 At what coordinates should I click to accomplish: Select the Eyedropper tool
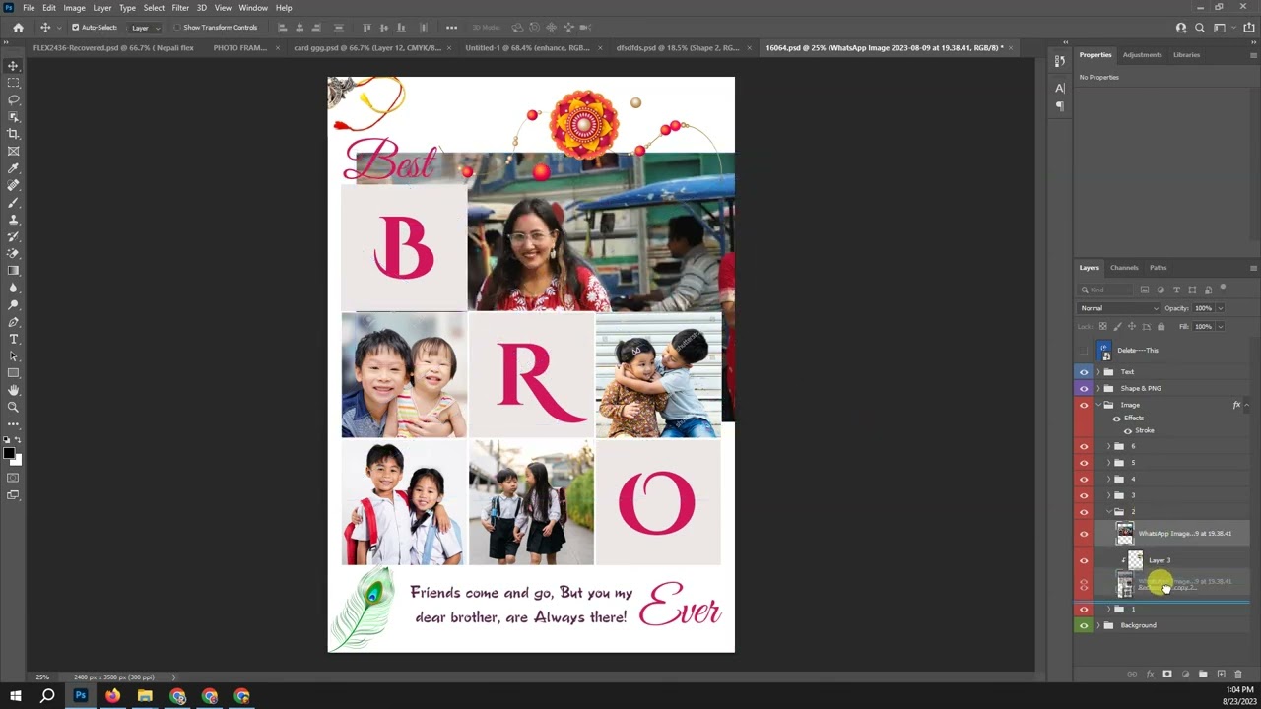13,168
